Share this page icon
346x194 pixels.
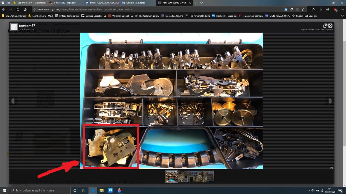click(328, 9)
